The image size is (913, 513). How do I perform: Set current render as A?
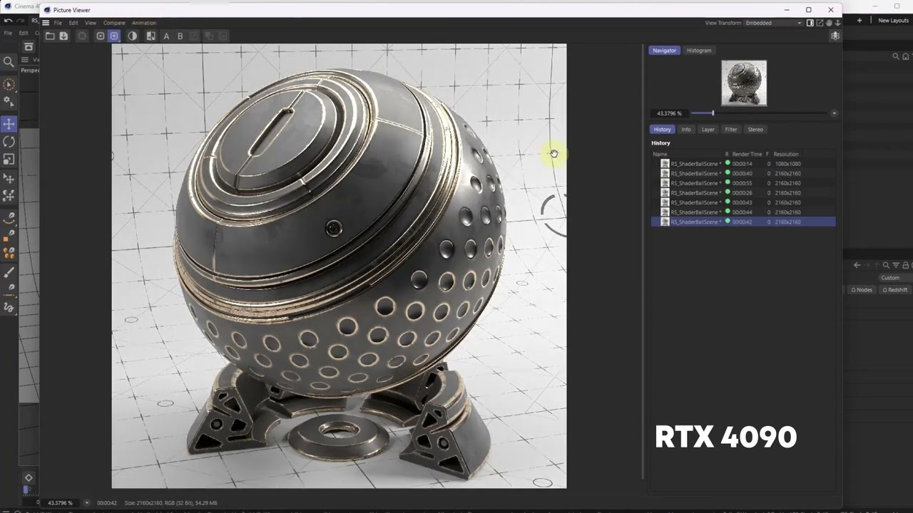pyautogui.click(x=166, y=36)
